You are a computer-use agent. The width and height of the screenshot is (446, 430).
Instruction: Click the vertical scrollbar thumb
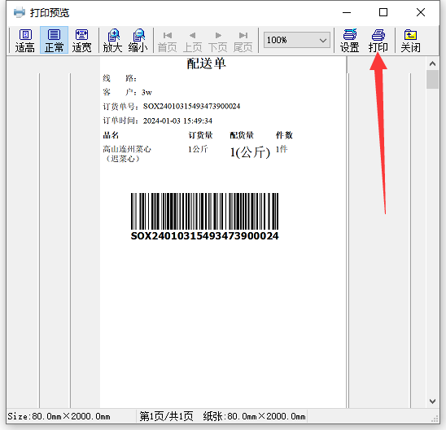(432, 79)
